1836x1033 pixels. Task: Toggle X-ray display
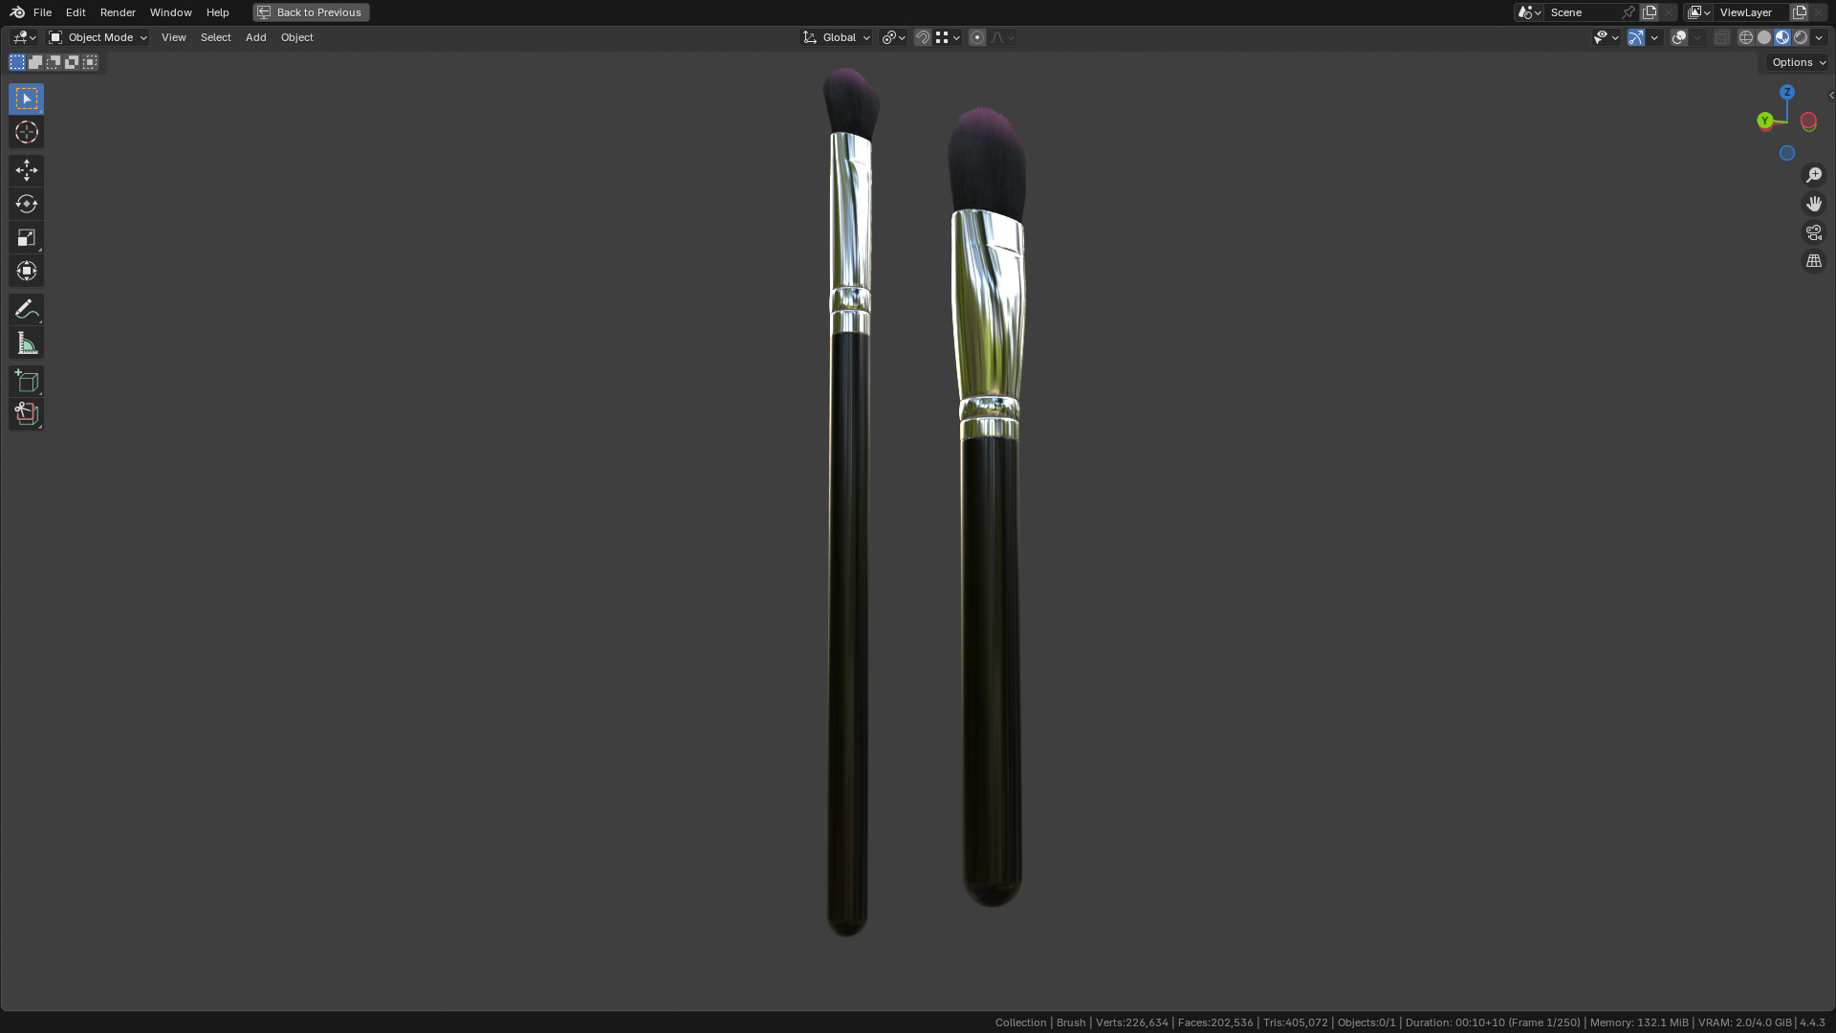click(1721, 37)
